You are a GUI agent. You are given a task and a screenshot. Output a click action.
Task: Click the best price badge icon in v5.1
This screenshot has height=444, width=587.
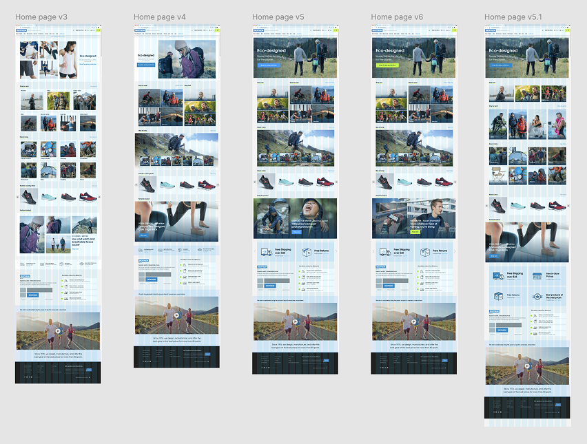pyautogui.click(x=538, y=296)
